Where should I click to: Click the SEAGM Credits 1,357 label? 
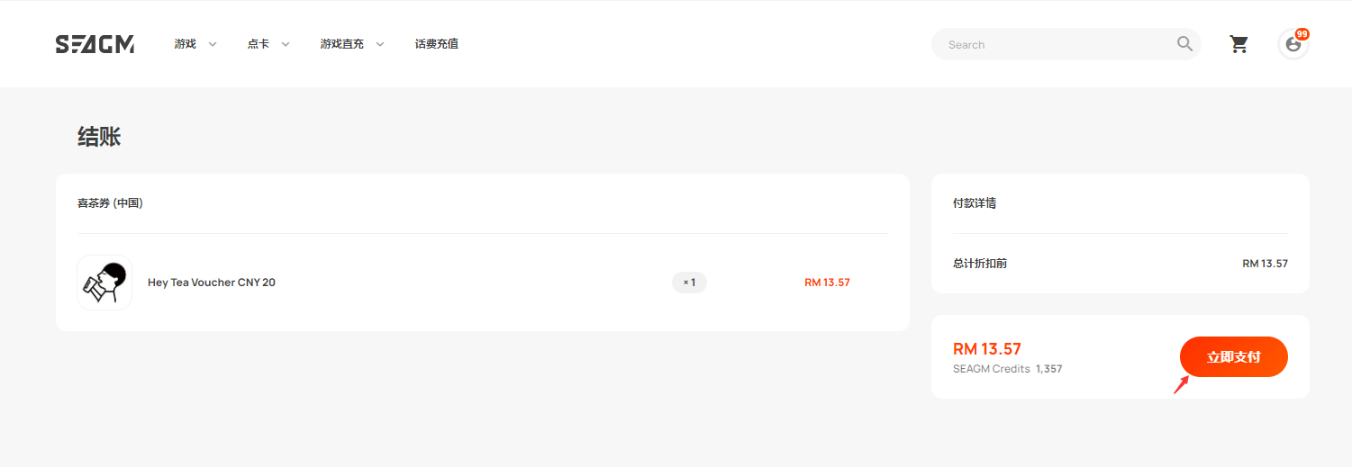pyautogui.click(x=1008, y=369)
